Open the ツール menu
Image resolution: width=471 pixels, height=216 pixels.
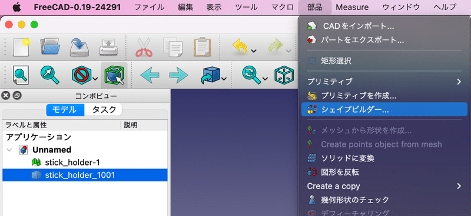246,7
